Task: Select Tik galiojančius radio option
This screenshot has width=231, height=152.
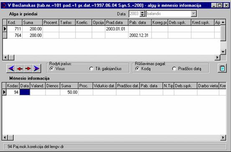Action: (91, 69)
